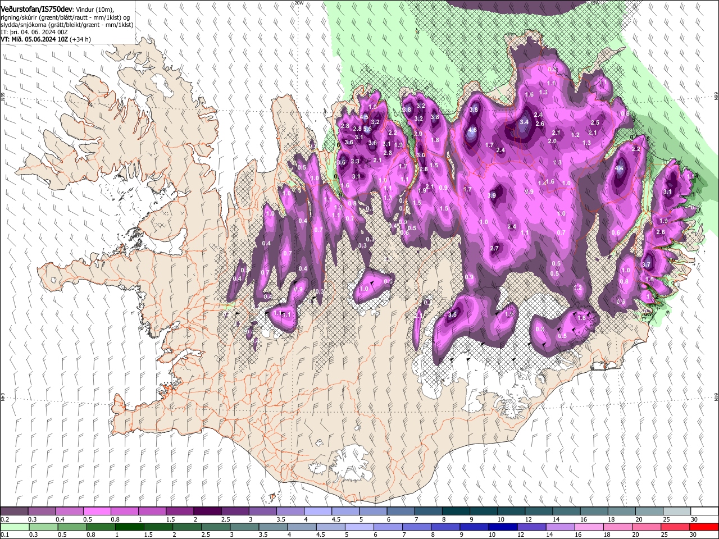Click the light pink 16 swatch in rain legend
The height and width of the screenshot is (539, 719).
tap(588, 527)
